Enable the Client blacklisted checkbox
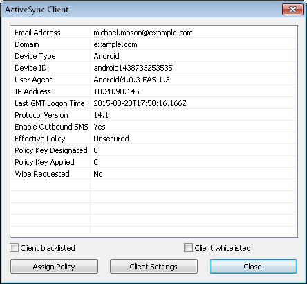 pos(15,248)
